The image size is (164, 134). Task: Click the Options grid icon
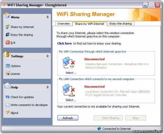coord(8,66)
